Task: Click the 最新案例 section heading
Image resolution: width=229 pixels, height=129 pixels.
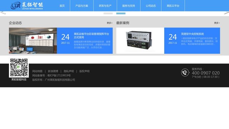Action: 123,23
